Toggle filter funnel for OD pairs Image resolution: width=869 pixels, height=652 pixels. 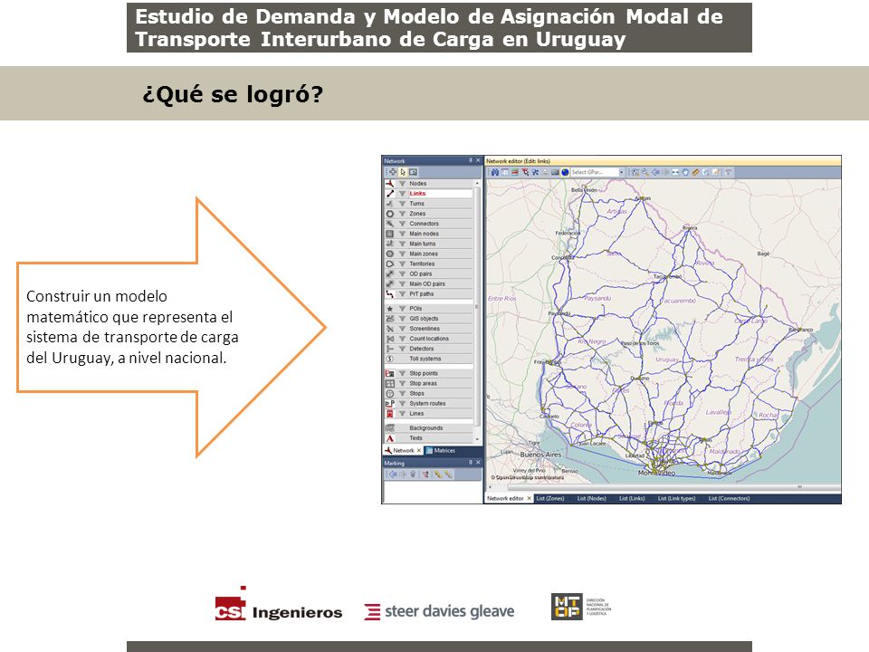[x=402, y=273]
